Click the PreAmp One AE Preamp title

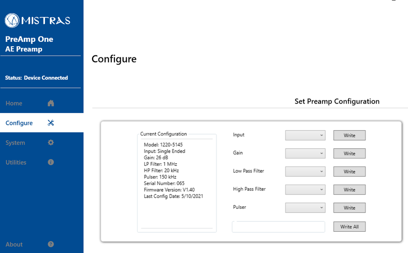[x=29, y=44]
